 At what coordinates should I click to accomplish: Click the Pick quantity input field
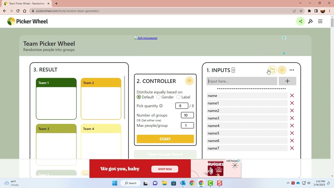(182, 106)
